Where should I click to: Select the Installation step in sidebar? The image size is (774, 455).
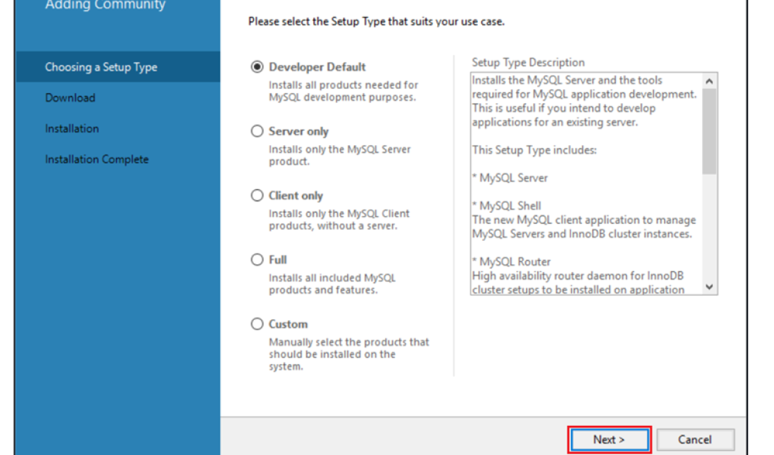(x=72, y=129)
